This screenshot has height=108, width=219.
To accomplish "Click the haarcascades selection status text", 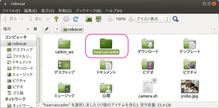I will tap(106, 105).
